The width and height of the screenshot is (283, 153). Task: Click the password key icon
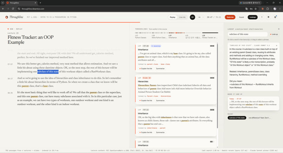coord(251,9)
